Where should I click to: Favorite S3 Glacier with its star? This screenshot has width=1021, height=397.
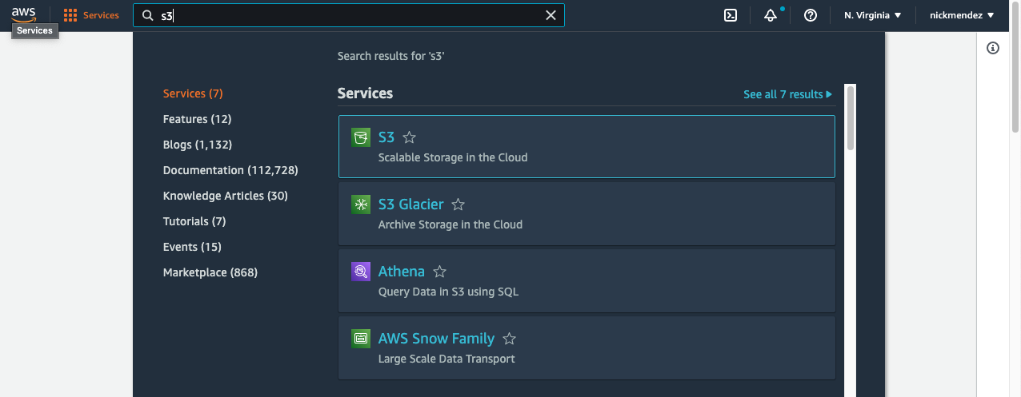click(458, 204)
